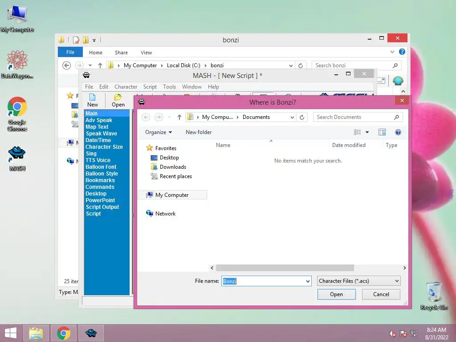Click the search magnifier in Search Documents
Screen dimensions: 456x342
(396, 117)
